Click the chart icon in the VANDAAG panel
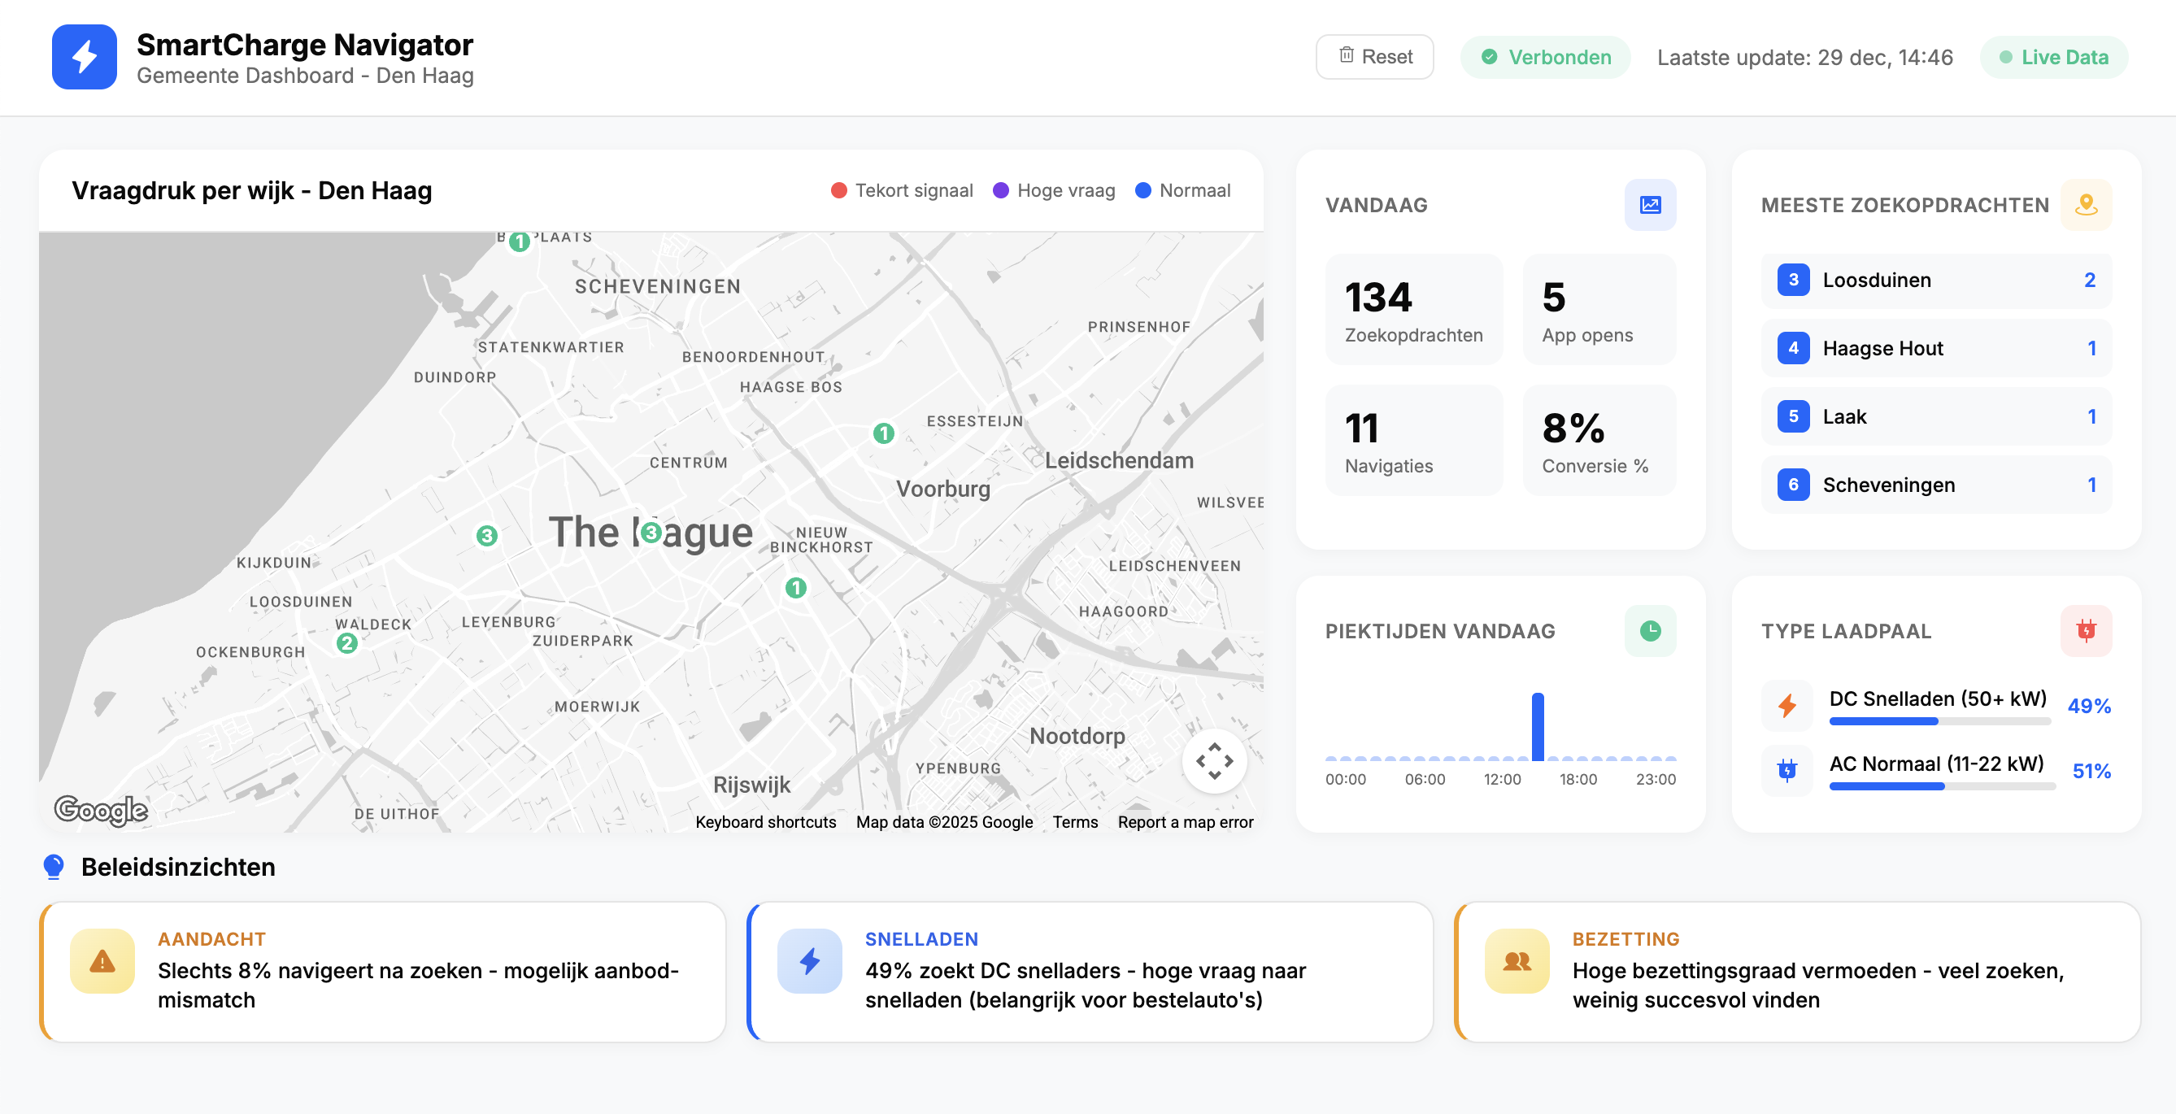The image size is (2176, 1114). coord(1650,204)
